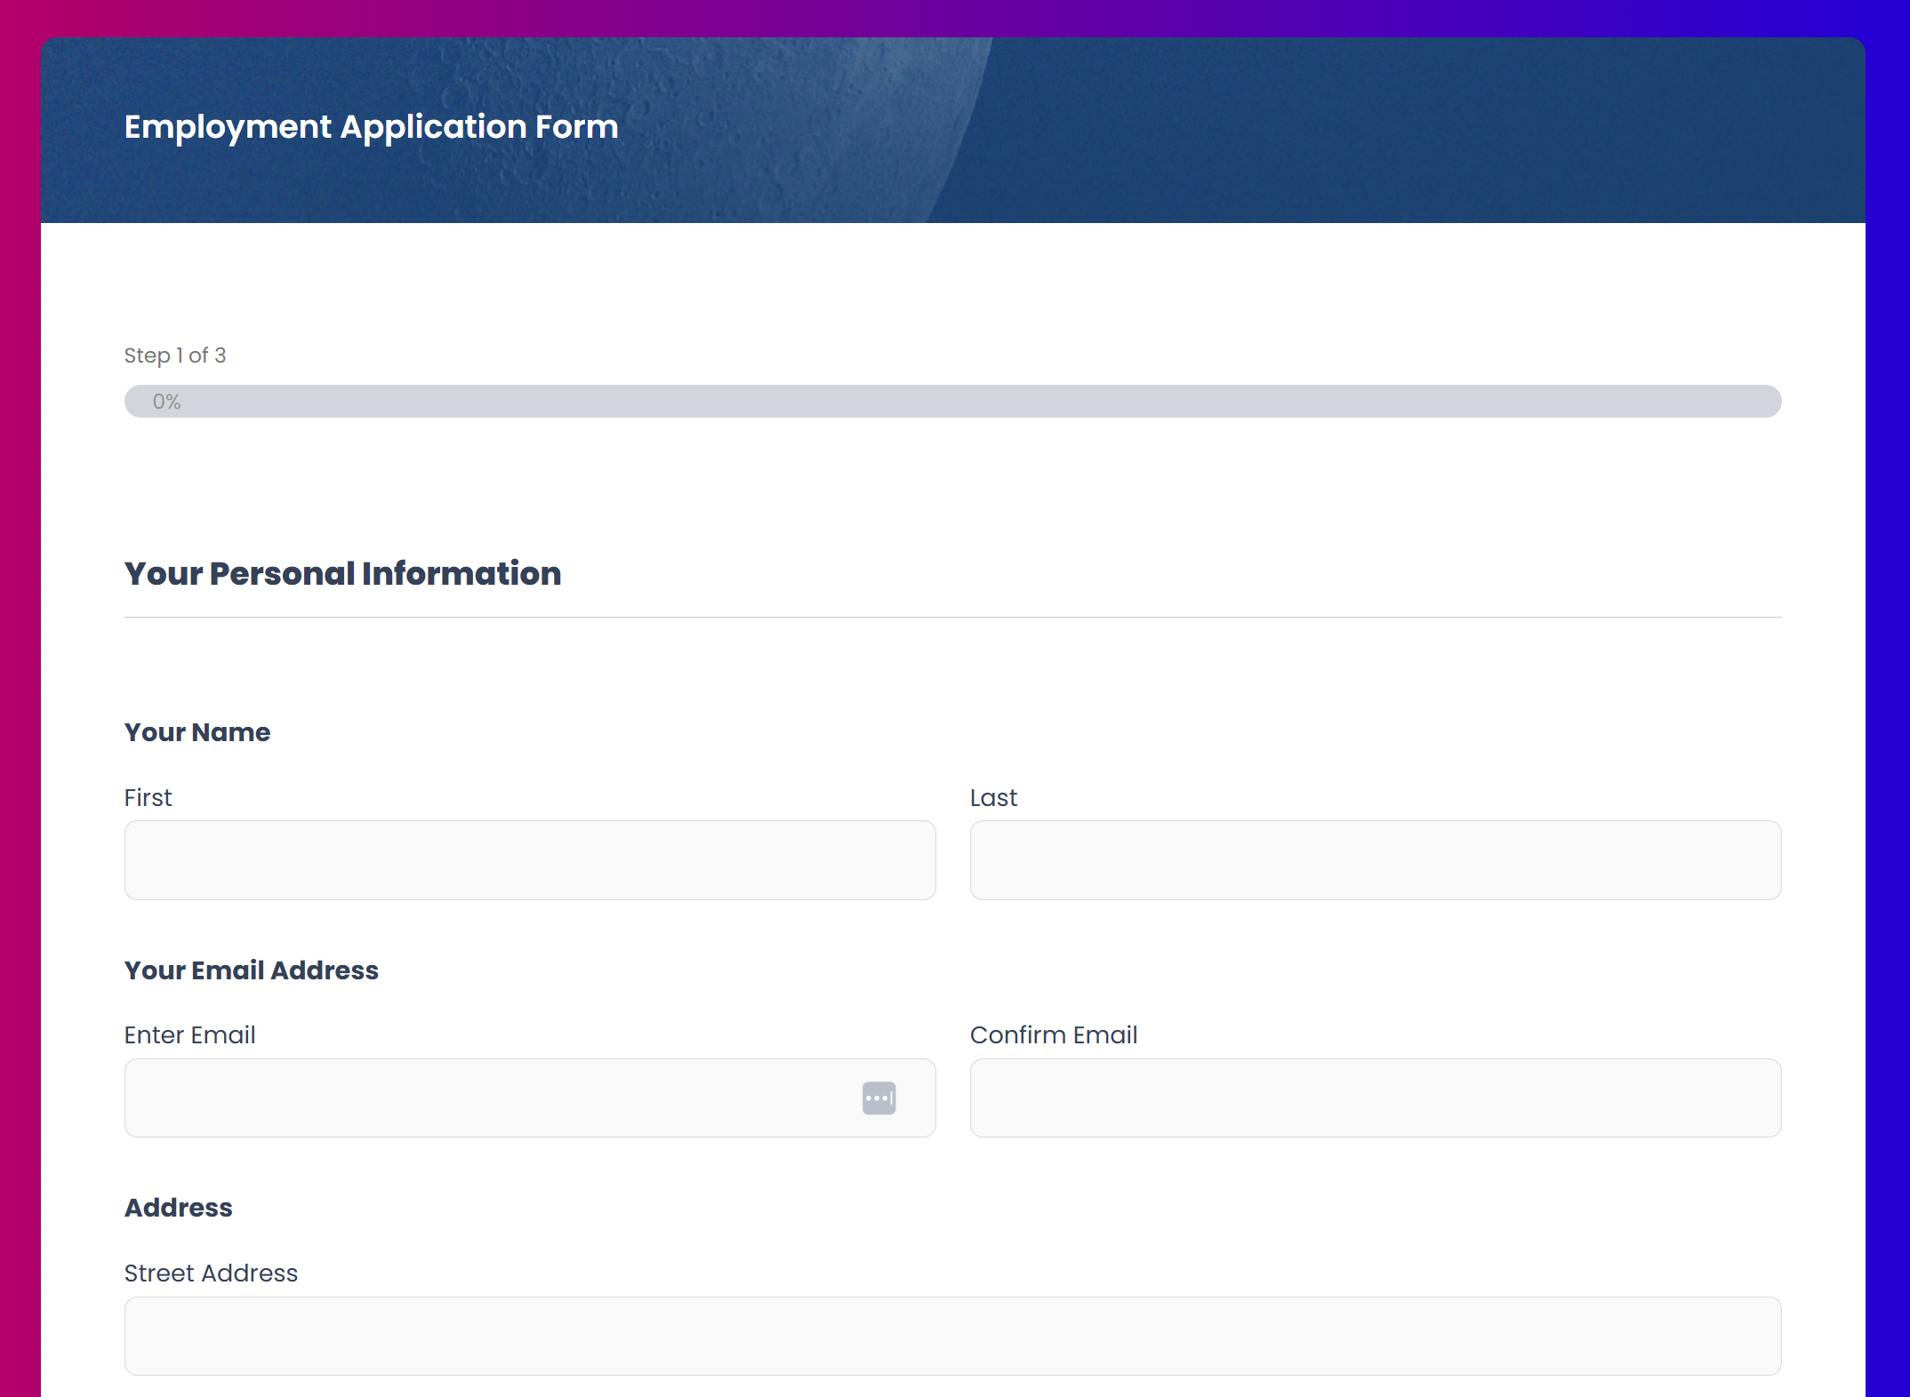1910x1397 pixels.
Task: Click into the First name input field
Action: pos(529,859)
